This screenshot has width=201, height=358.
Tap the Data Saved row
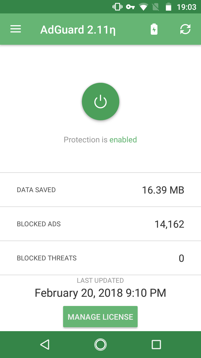tap(100, 190)
